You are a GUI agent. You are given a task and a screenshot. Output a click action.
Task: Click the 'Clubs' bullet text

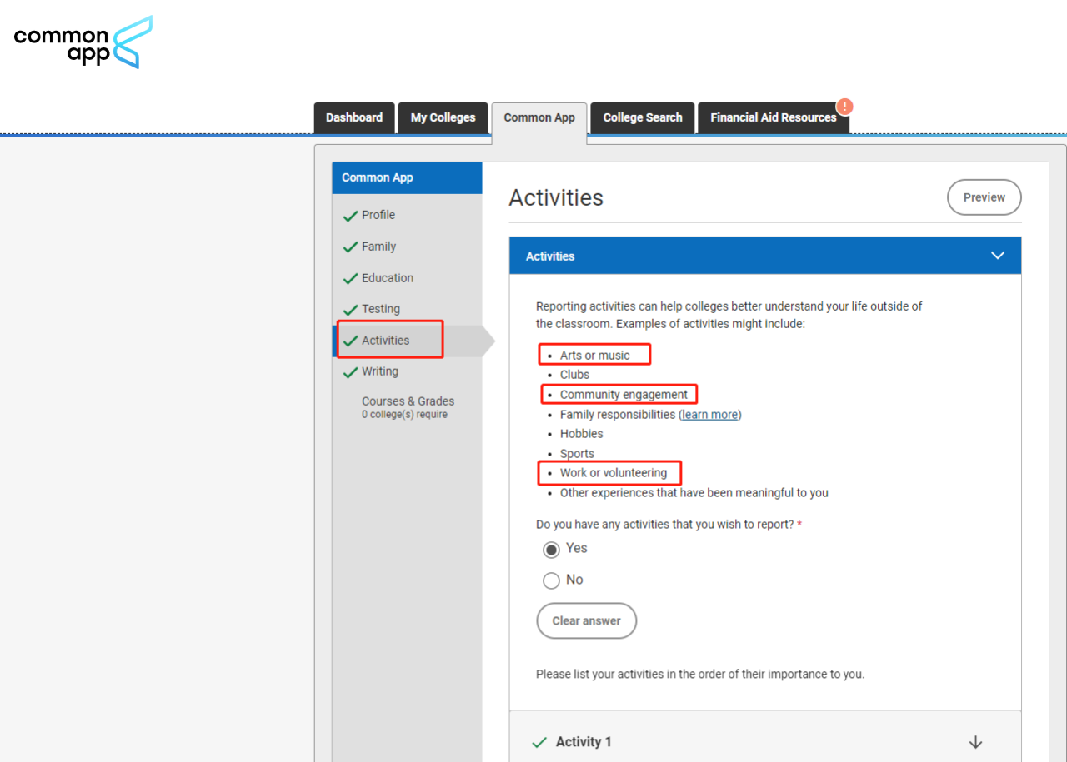574,375
